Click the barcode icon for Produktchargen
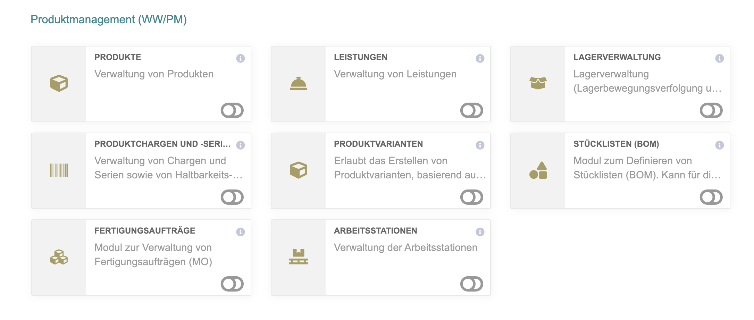 click(59, 170)
